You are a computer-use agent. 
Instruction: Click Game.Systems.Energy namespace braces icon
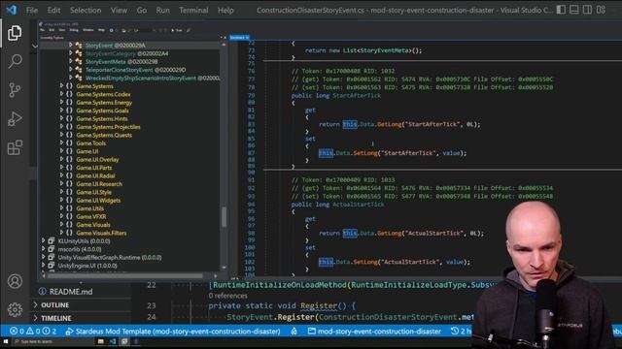click(69, 103)
